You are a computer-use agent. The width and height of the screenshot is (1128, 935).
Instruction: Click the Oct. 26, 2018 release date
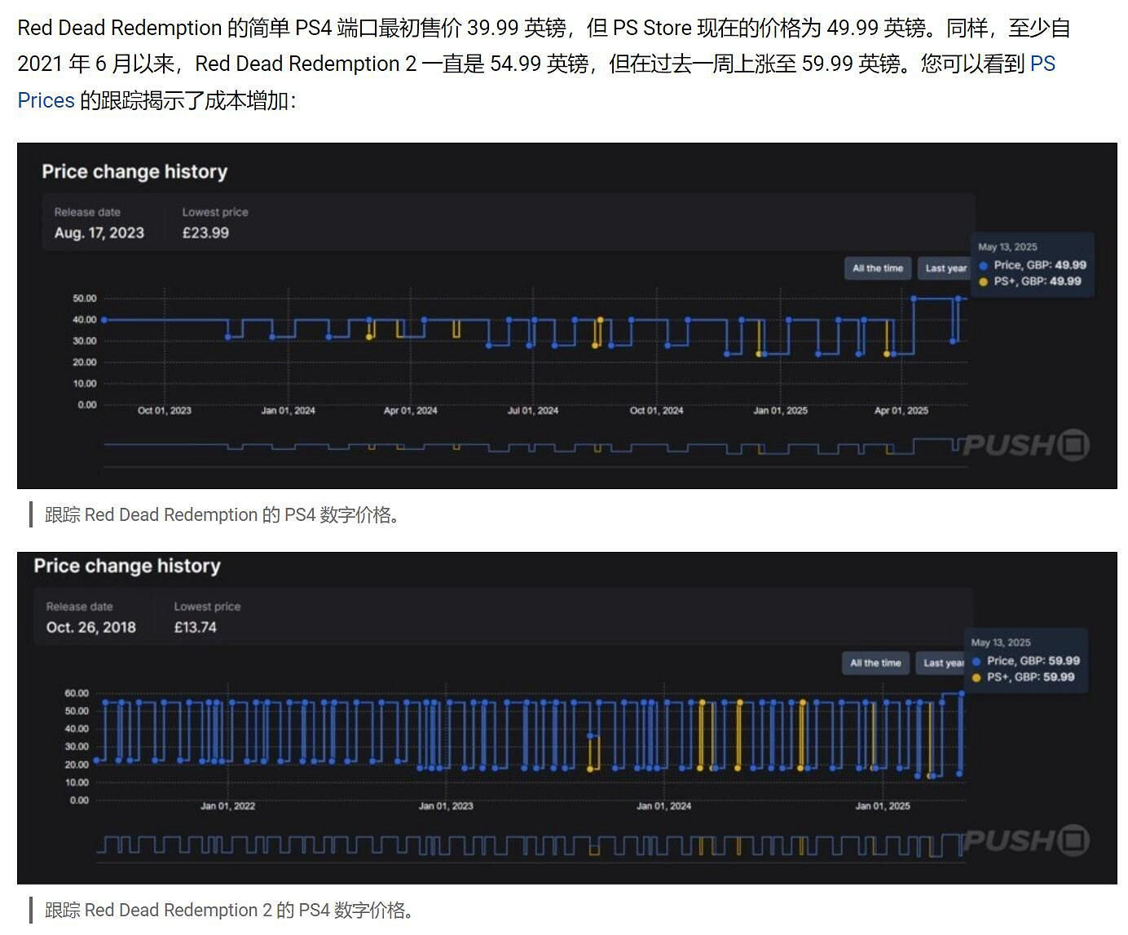tap(91, 628)
